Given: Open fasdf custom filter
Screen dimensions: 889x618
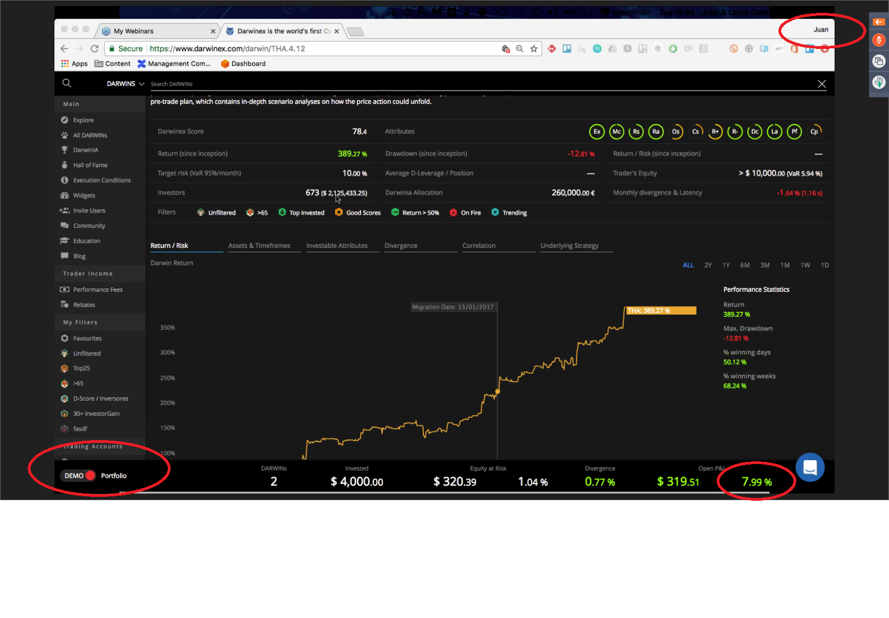Looking at the screenshot, I should (80, 428).
